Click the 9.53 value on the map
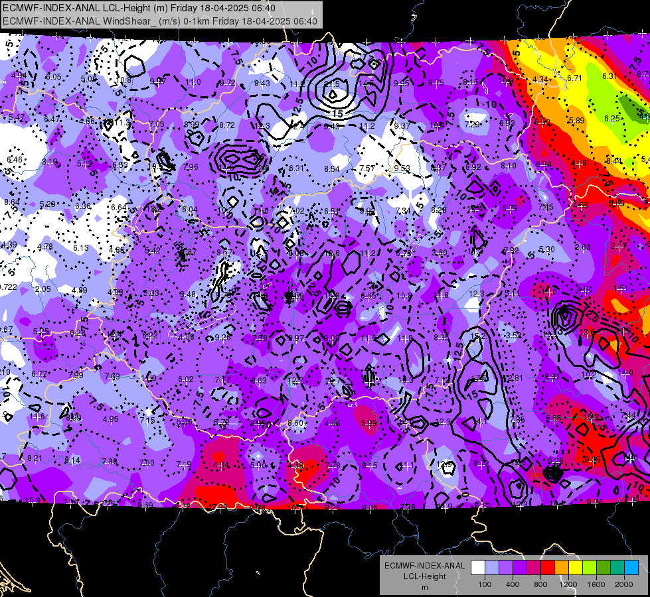Image resolution: width=650 pixels, height=597 pixels. [x=402, y=168]
